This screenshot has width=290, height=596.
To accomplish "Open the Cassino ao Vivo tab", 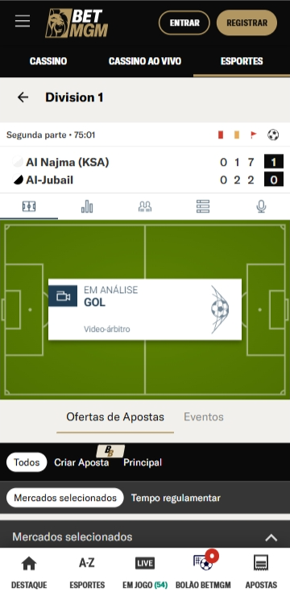I will [x=145, y=61].
